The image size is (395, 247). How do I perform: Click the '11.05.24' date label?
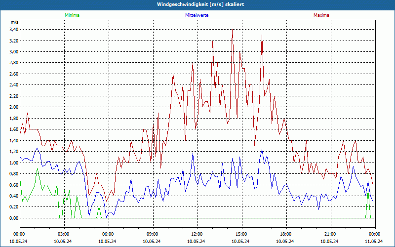(x=374, y=241)
